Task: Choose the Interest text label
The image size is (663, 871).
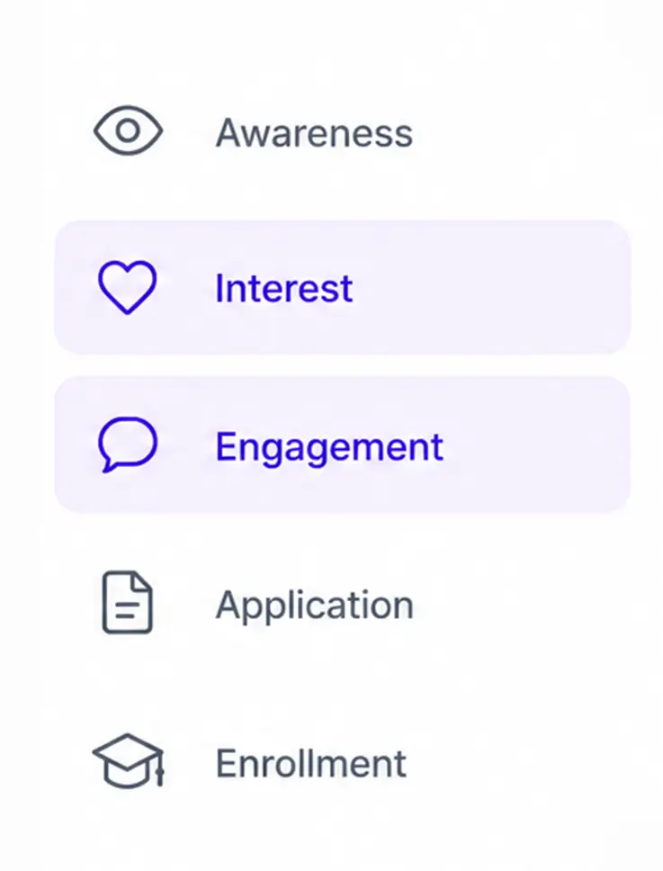Action: (x=283, y=288)
